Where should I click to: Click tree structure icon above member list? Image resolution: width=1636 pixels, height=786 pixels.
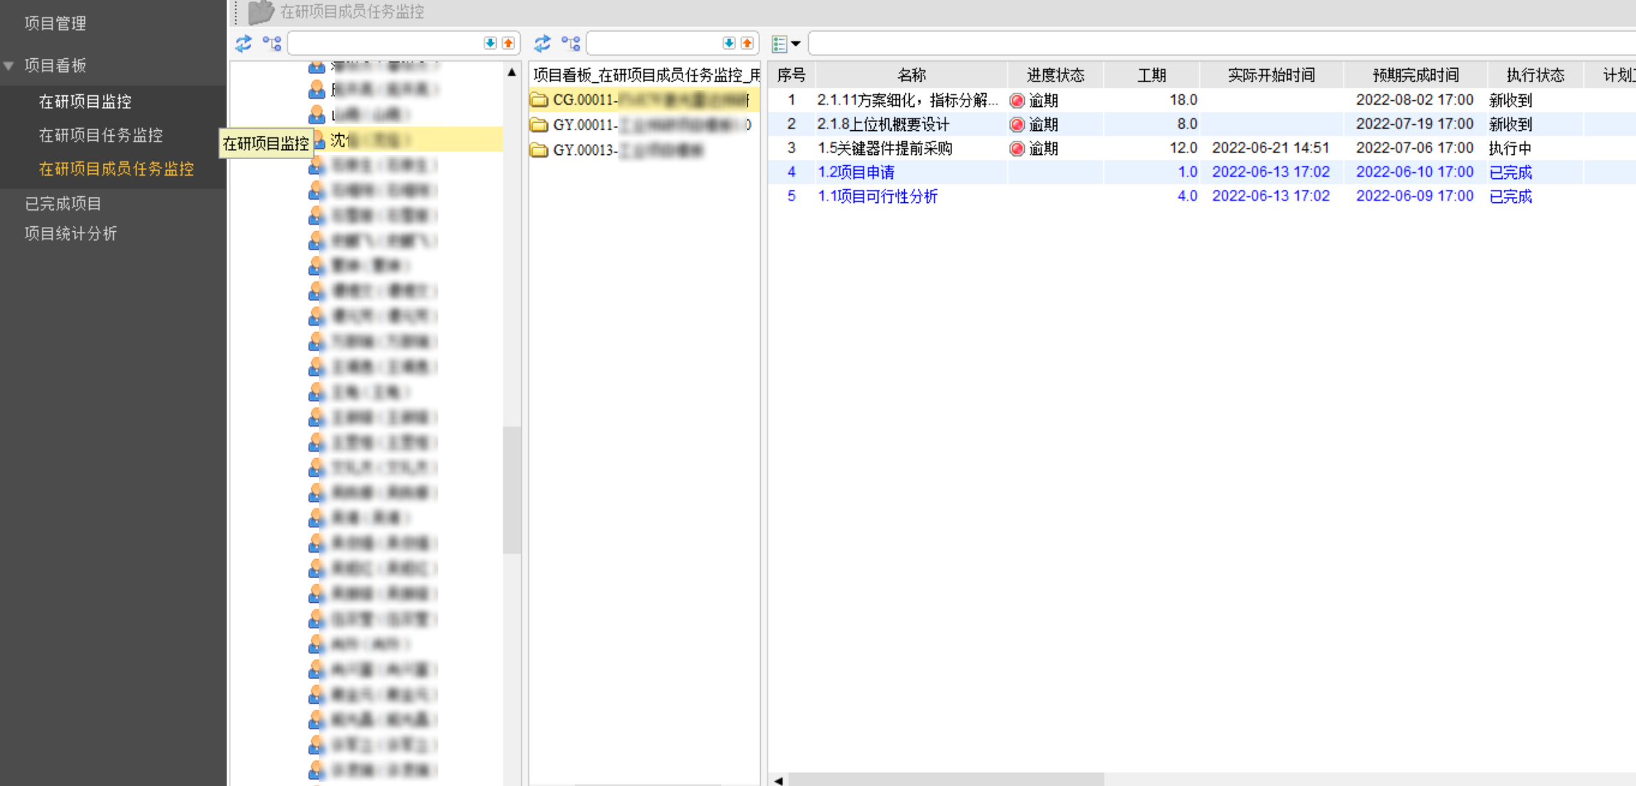click(272, 44)
